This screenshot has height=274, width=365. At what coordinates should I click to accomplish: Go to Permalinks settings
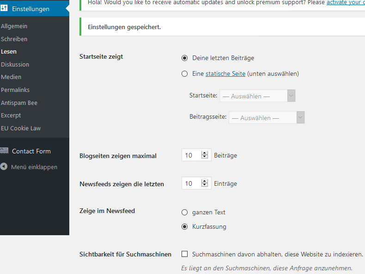(15, 90)
